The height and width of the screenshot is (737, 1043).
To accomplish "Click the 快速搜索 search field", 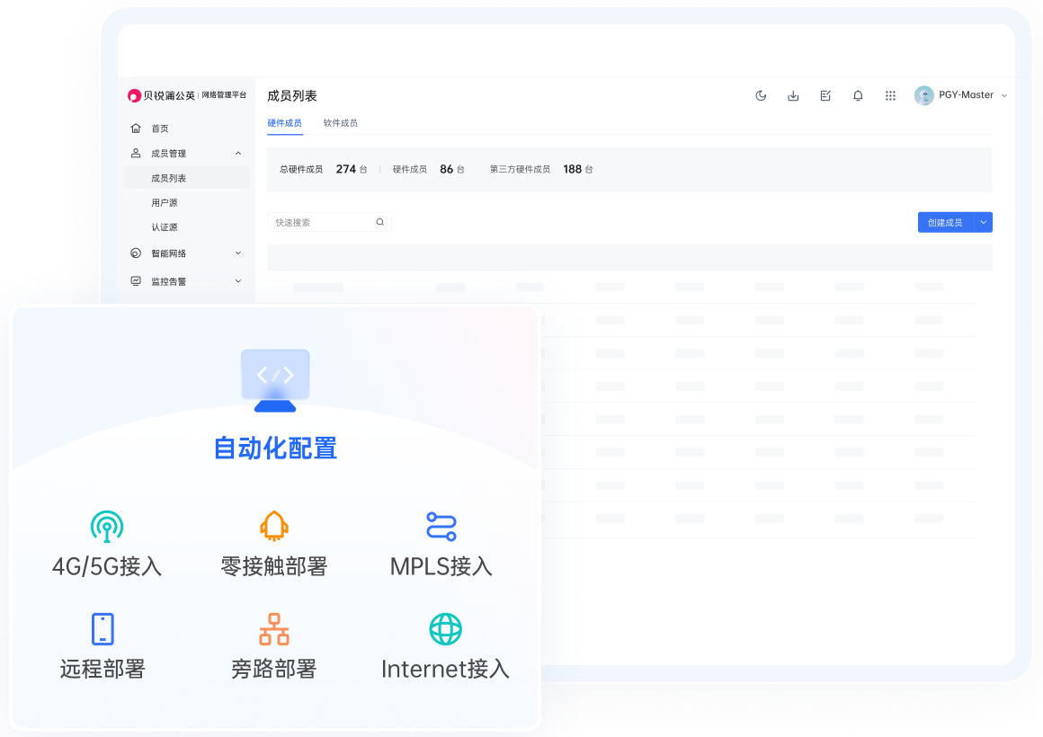I will click(322, 222).
